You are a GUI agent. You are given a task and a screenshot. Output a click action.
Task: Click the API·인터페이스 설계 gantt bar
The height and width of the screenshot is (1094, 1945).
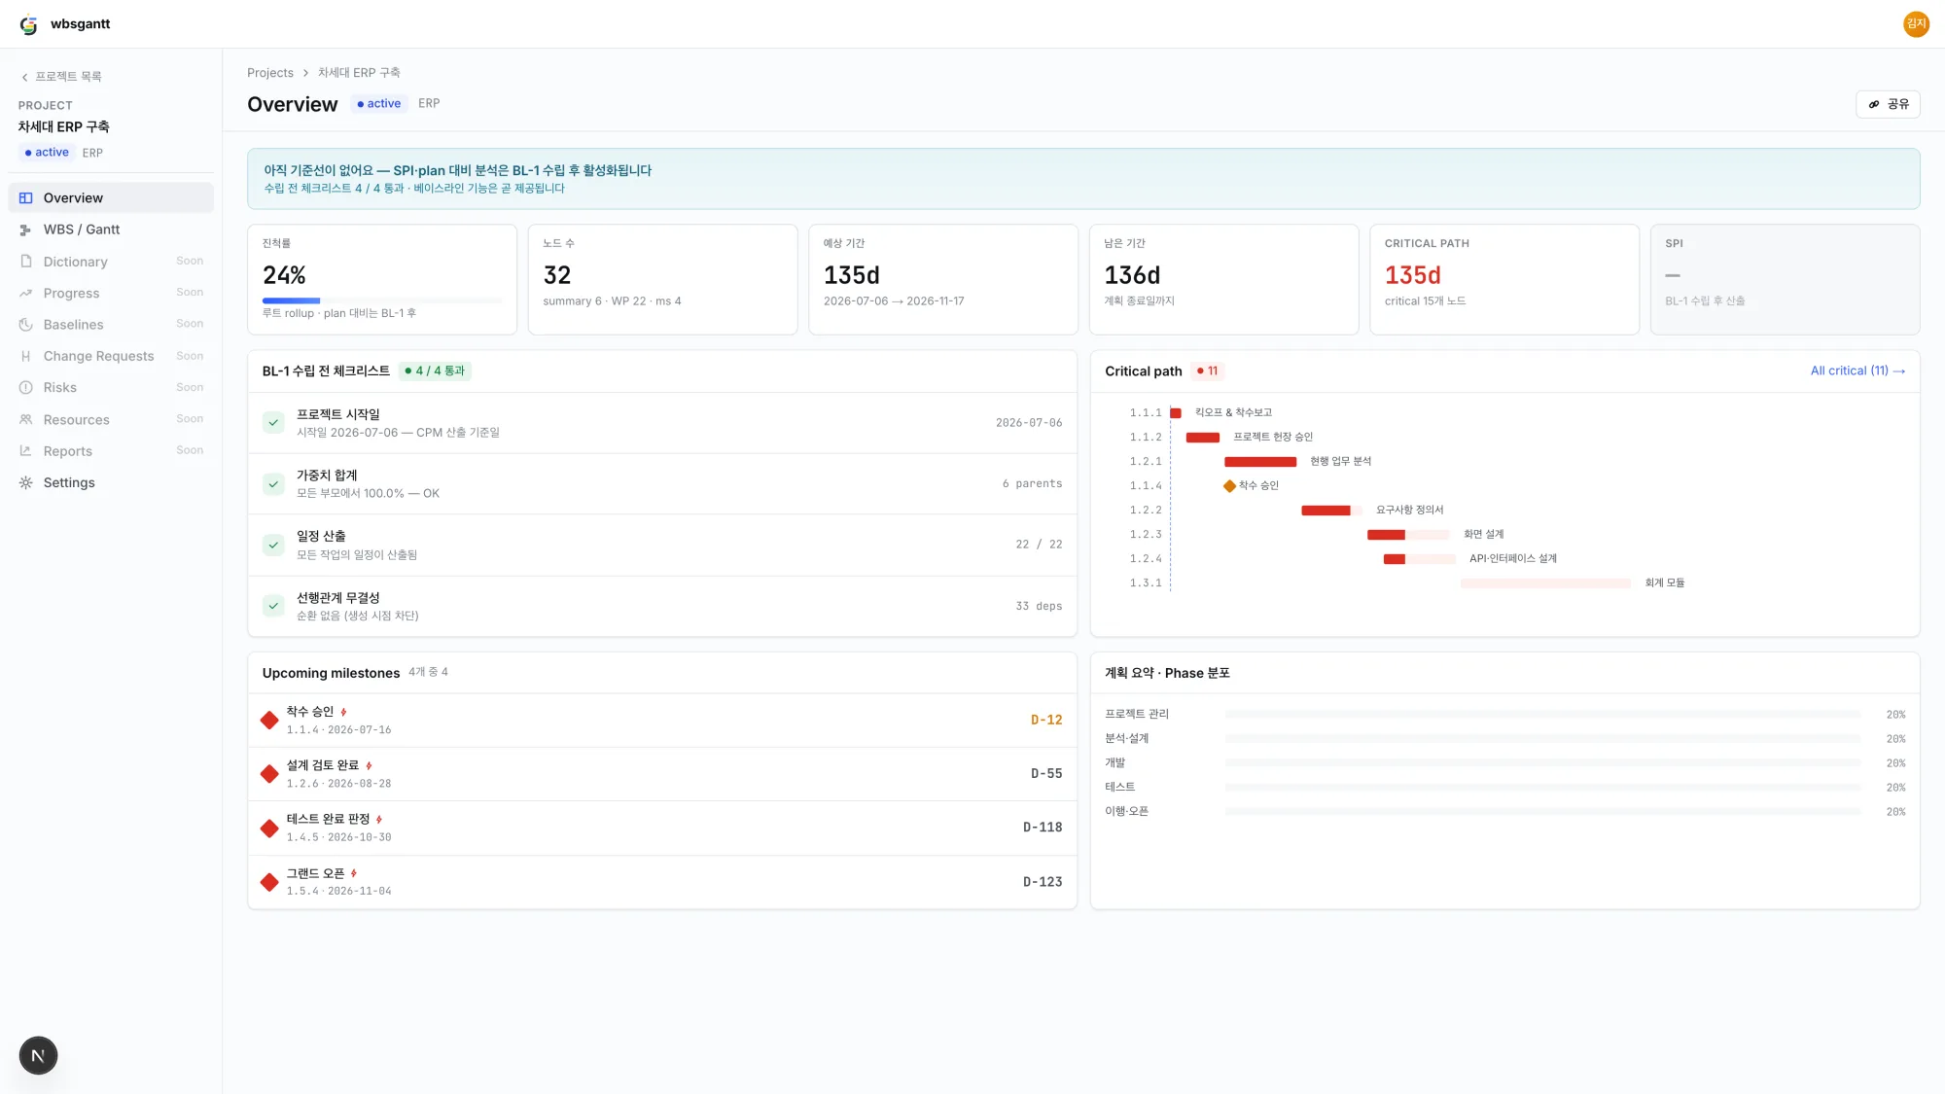(1420, 559)
